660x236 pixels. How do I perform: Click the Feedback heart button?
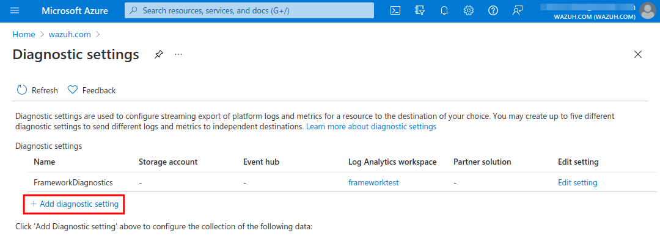92,90
